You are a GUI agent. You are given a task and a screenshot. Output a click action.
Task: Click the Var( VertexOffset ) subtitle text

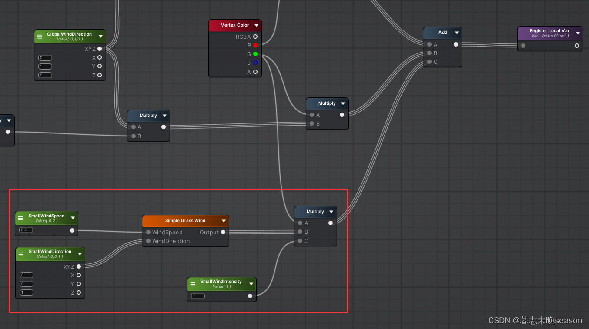pyautogui.click(x=550, y=36)
